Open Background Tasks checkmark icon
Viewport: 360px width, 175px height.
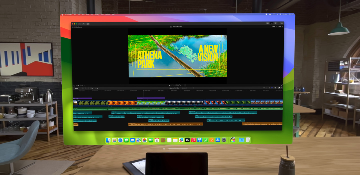[x=88, y=24]
